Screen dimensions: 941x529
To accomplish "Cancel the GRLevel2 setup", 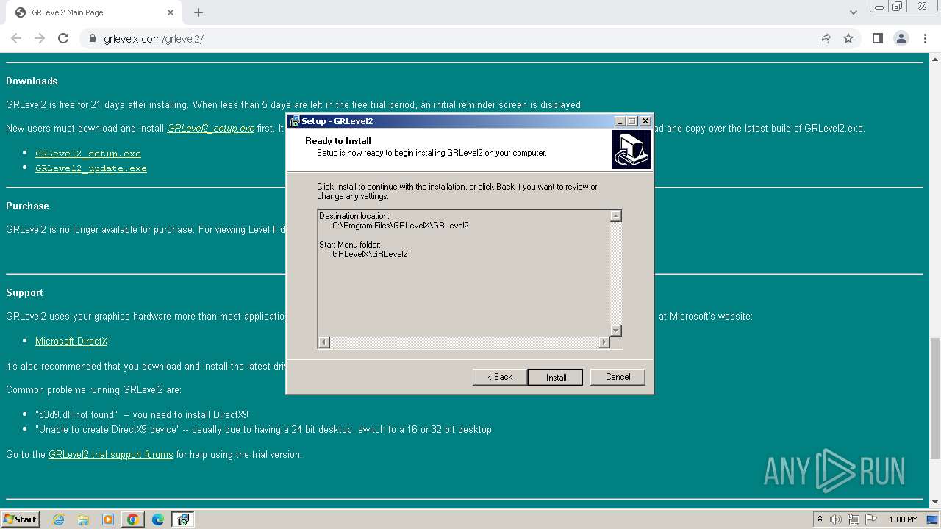I will click(x=618, y=377).
